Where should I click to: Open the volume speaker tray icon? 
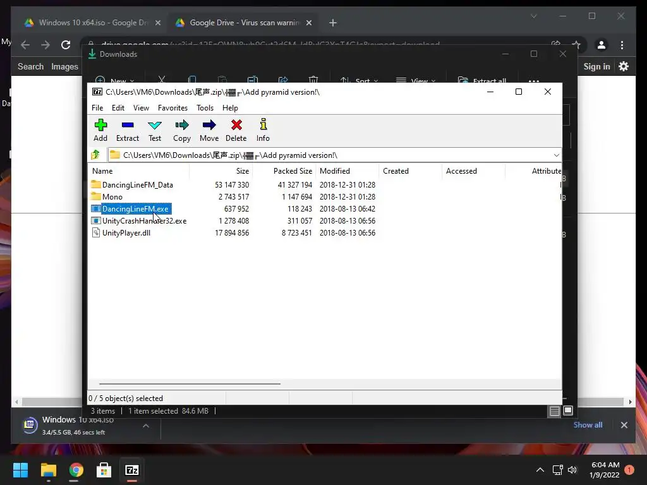[572, 470]
